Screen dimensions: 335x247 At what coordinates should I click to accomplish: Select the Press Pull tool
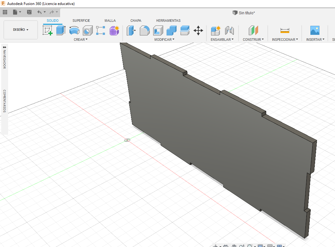131,30
